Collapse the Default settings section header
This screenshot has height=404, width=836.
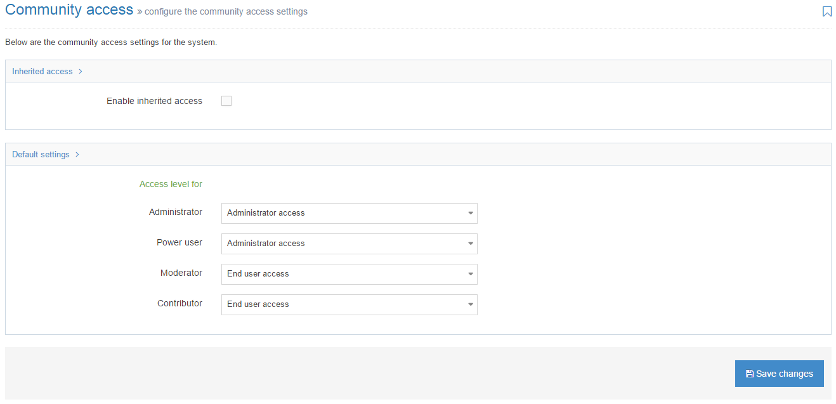41,155
